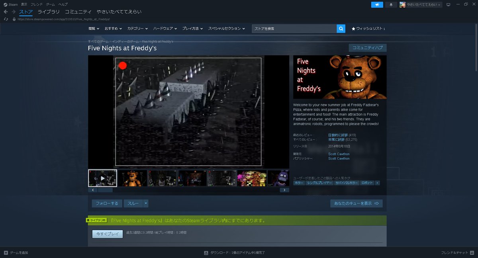
Task: Click the 今すぐプレイ button
Action: pyautogui.click(x=108, y=234)
